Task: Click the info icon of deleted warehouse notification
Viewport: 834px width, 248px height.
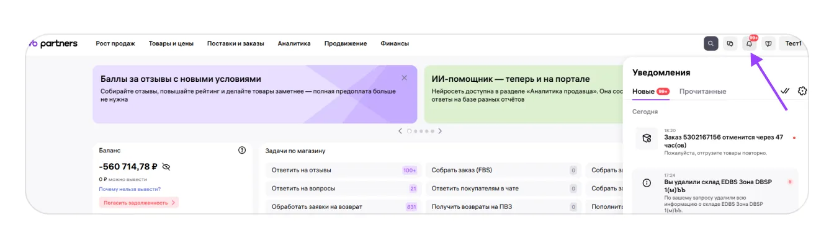Action: click(647, 183)
